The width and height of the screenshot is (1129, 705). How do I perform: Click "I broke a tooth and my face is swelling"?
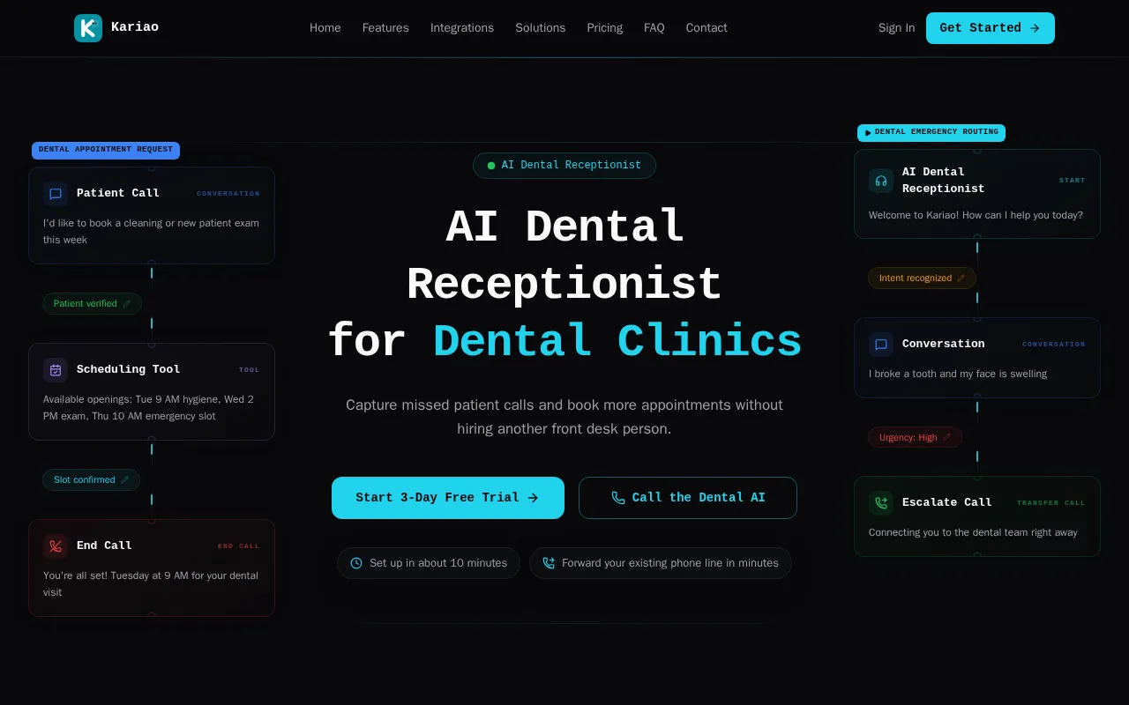958,375
